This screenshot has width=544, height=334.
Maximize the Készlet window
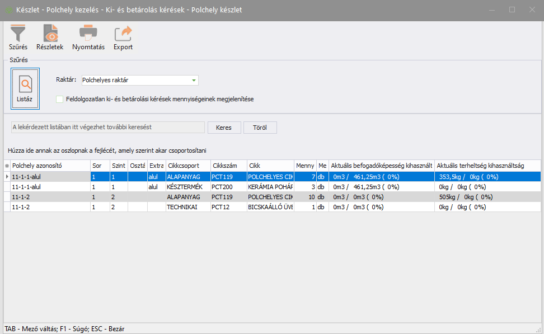[x=512, y=10]
